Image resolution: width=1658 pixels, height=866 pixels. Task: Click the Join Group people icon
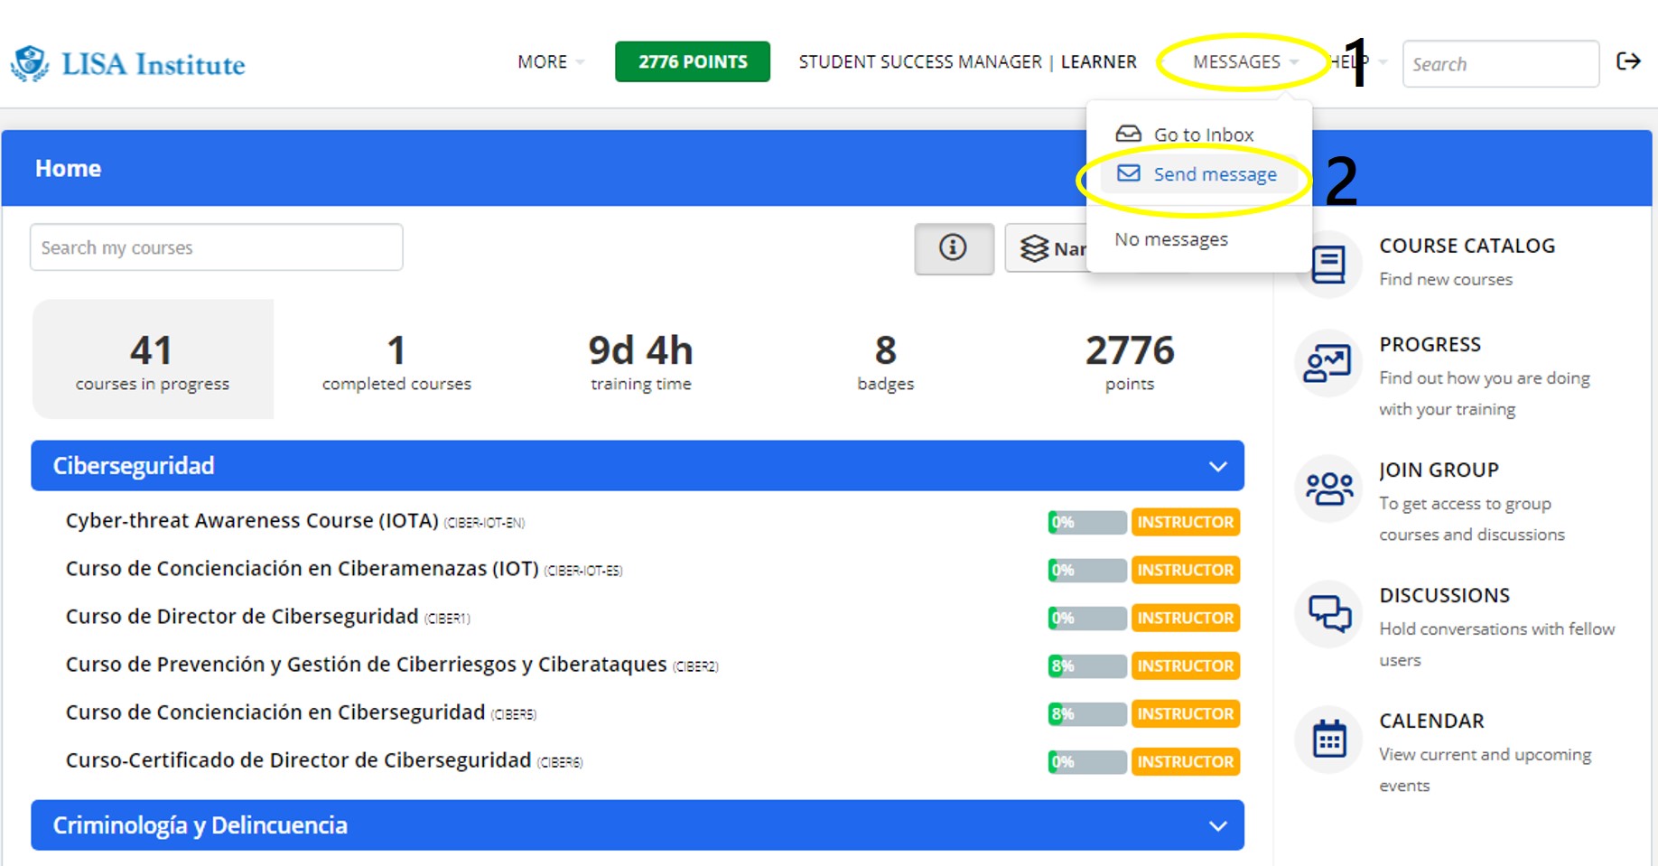1327,489
